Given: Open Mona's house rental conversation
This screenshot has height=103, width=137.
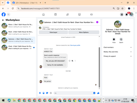Looking at the screenshot, I should [18, 26].
